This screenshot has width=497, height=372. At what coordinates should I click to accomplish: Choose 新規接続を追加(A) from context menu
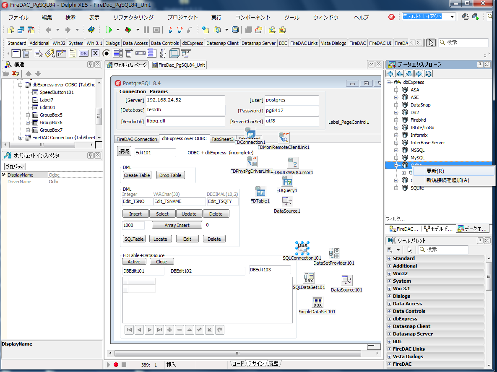453,180
